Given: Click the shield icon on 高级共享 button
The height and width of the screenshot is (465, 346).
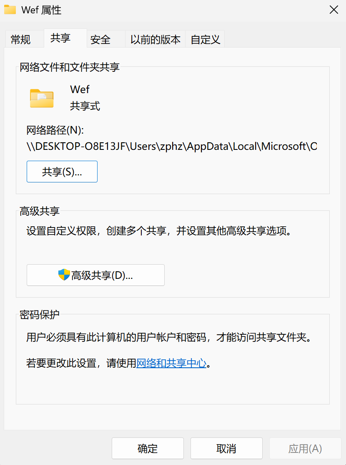Looking at the screenshot, I should [64, 275].
